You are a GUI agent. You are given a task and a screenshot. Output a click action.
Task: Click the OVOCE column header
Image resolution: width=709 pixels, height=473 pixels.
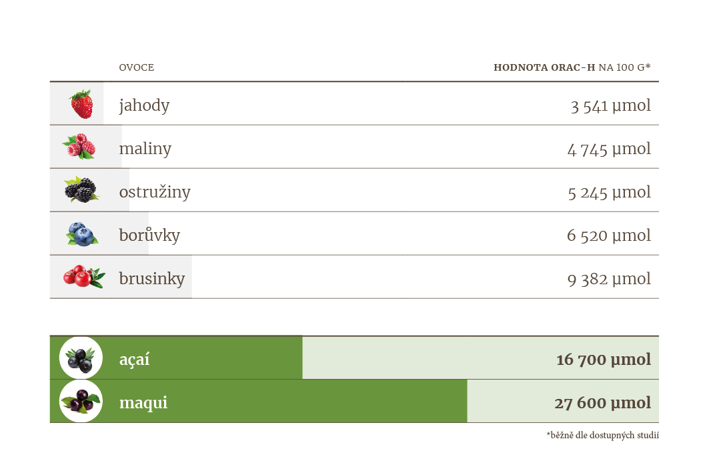coord(137,67)
